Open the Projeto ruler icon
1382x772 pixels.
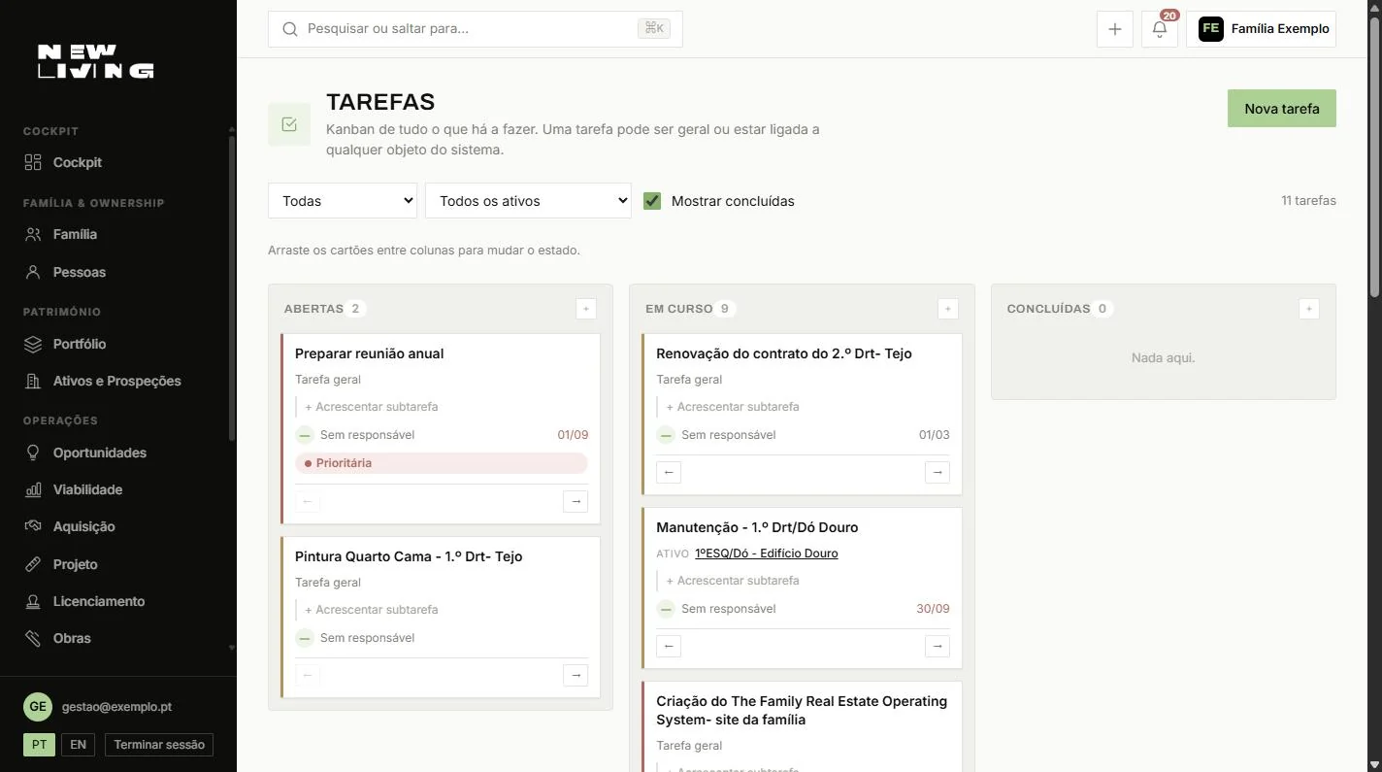pos(33,564)
